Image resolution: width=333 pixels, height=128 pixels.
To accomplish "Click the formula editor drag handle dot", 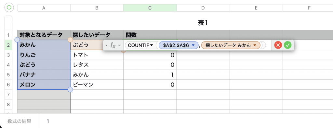I will pyautogui.click(x=106, y=45).
